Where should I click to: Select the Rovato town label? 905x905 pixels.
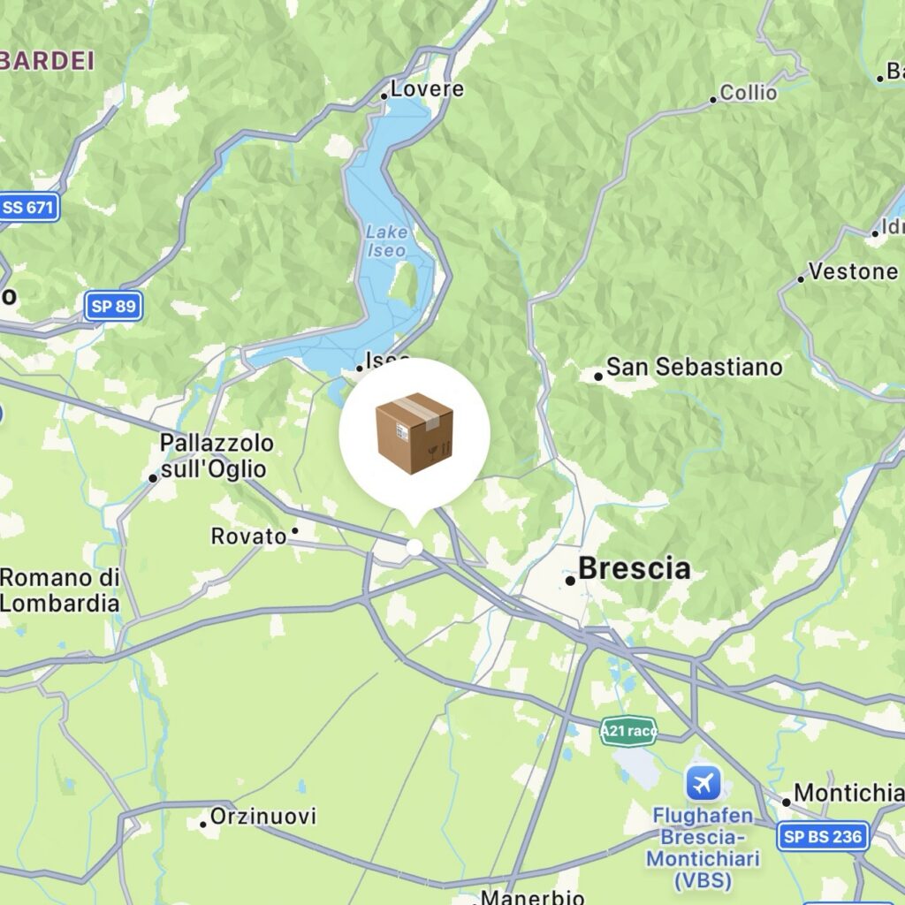(248, 536)
